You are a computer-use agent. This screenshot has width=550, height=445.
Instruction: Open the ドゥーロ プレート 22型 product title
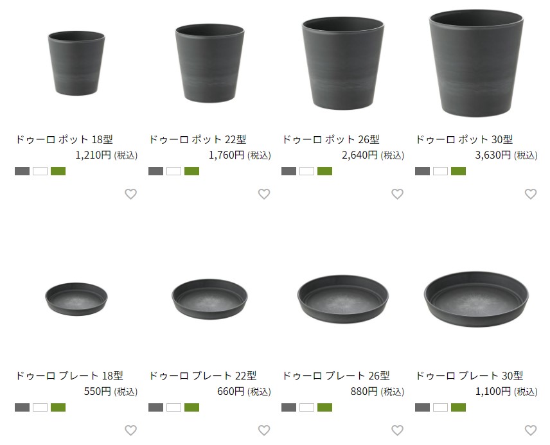coord(202,376)
